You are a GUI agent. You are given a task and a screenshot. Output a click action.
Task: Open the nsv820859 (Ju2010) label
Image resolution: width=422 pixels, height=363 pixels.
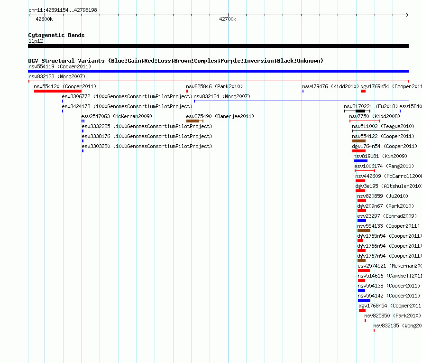383,196
